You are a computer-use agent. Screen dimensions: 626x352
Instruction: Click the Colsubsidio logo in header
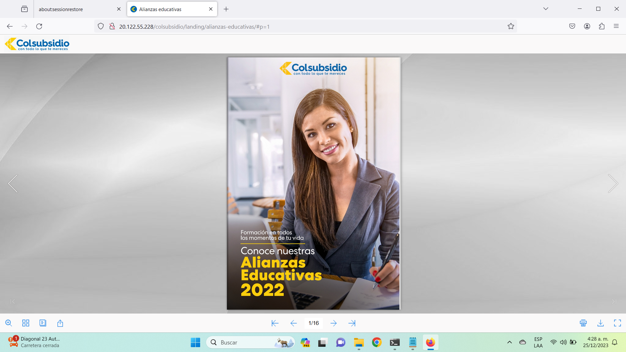pos(37,44)
